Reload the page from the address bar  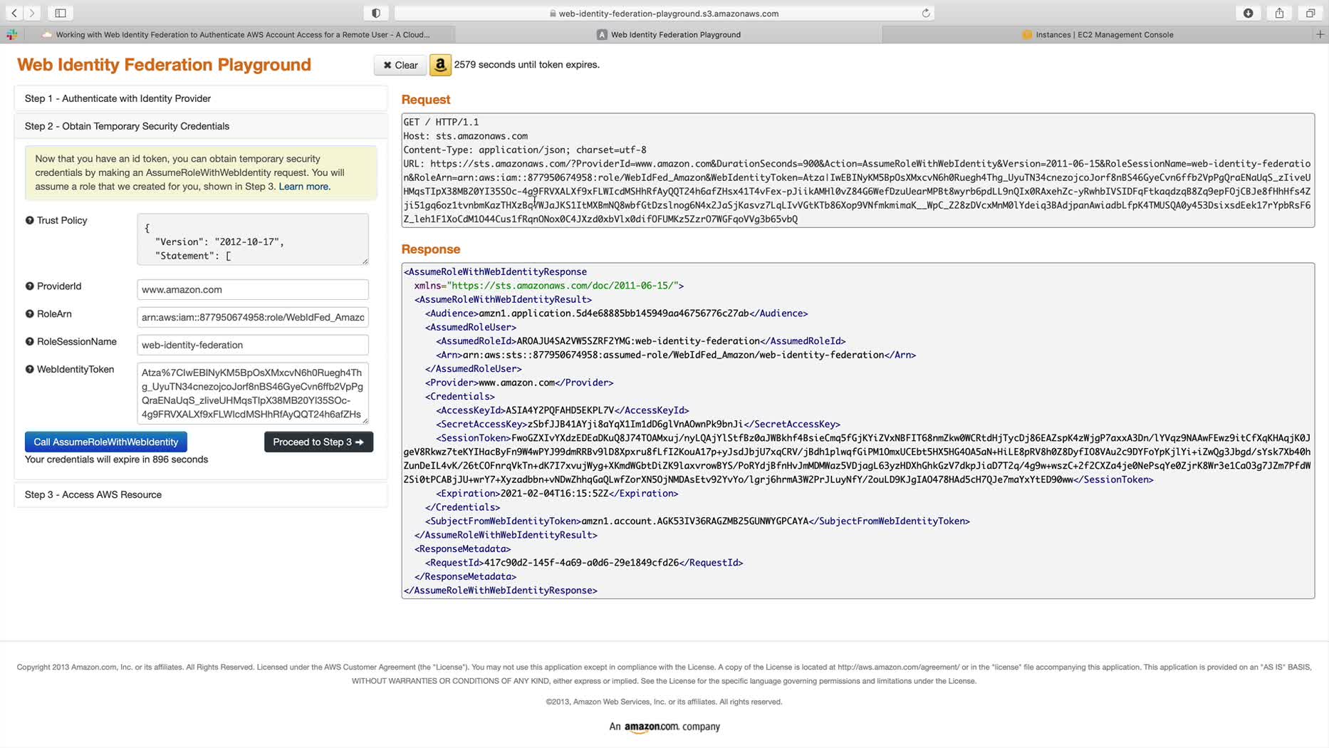(926, 13)
